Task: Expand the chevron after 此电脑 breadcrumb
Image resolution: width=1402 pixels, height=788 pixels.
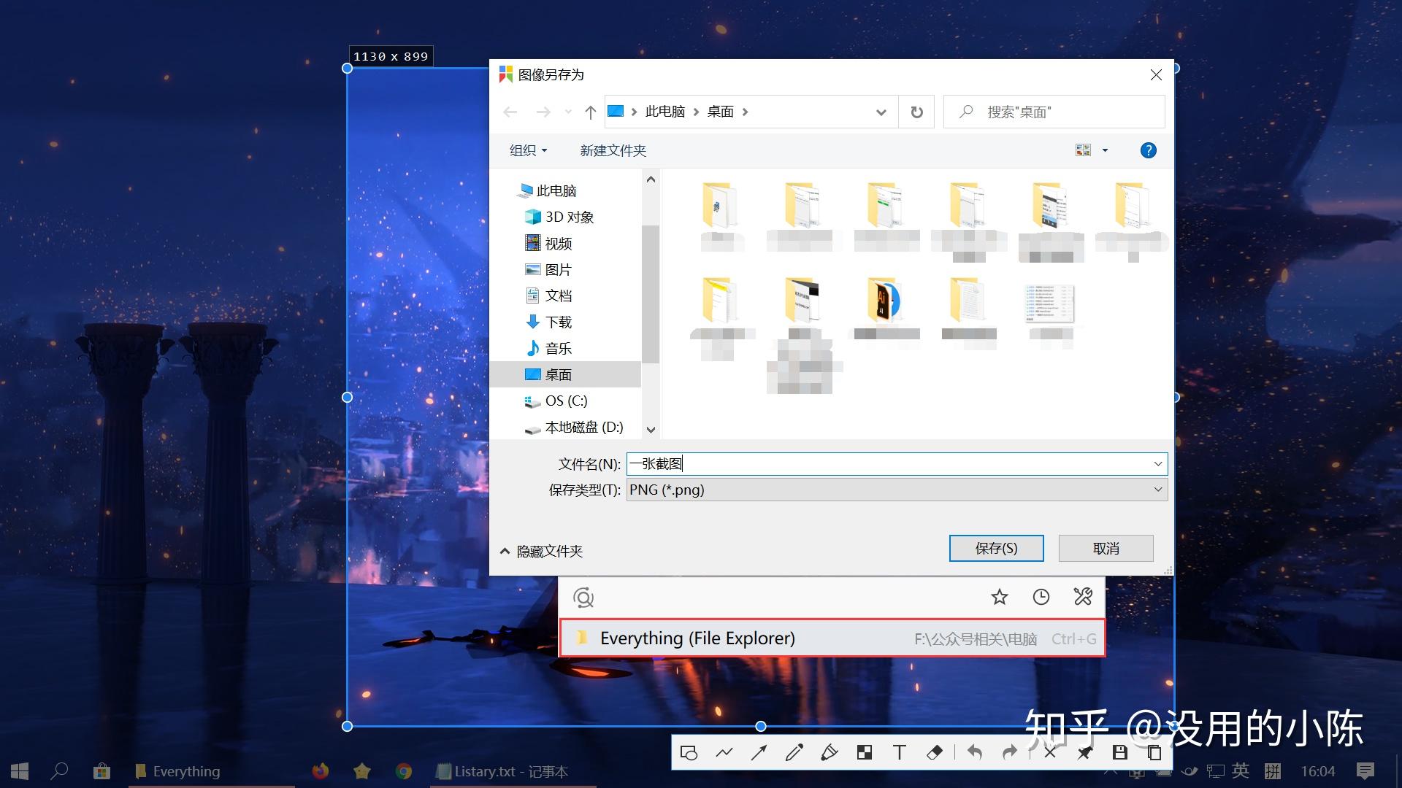Action: point(696,112)
